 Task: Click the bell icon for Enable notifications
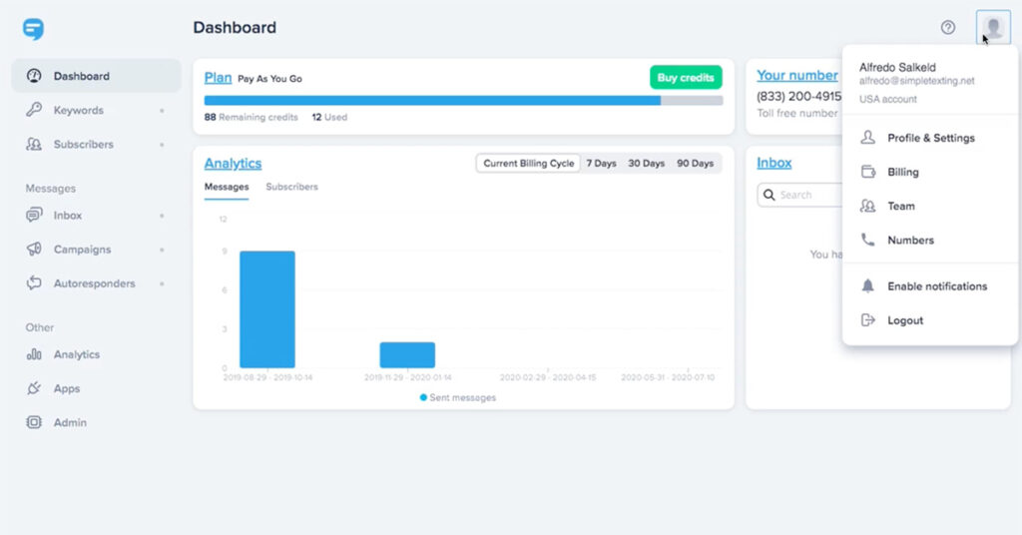pos(867,286)
